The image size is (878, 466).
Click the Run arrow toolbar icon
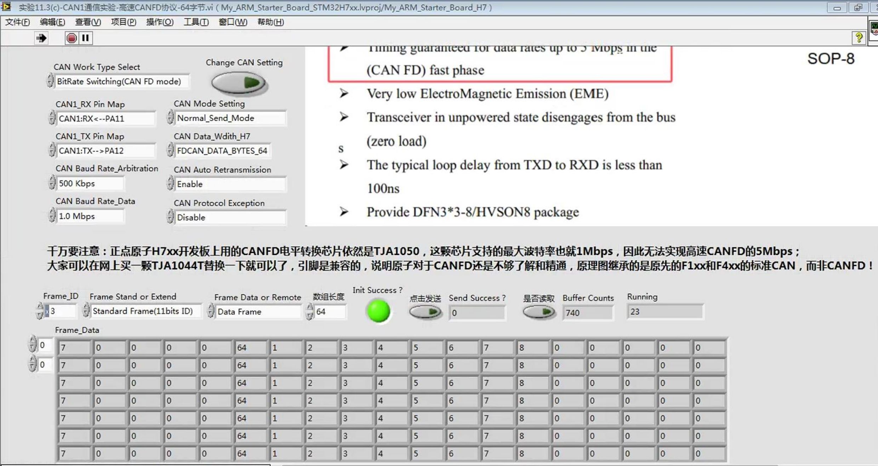pos(41,38)
